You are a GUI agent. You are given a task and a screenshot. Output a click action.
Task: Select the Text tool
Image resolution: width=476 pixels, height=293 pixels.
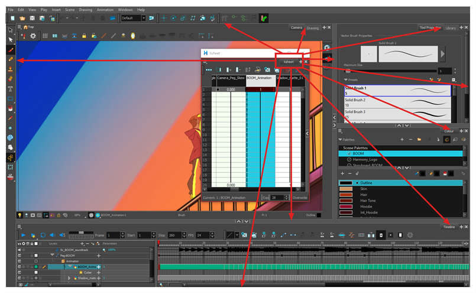click(x=11, y=89)
